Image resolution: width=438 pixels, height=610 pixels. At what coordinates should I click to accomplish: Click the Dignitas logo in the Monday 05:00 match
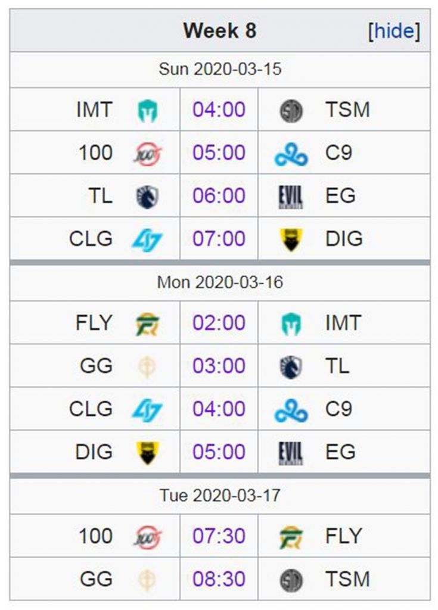coord(147,453)
